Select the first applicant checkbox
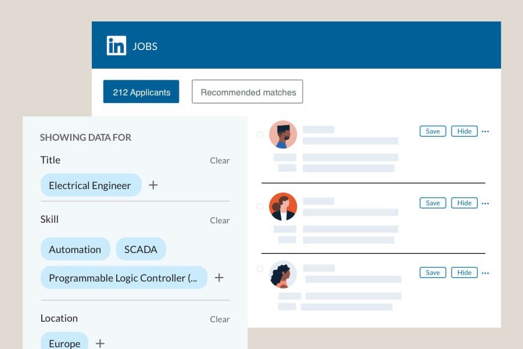The height and width of the screenshot is (349, 523). 260,134
